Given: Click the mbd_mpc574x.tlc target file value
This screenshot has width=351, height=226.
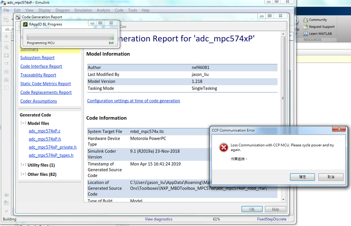Looking at the screenshot, I should coord(147,131).
